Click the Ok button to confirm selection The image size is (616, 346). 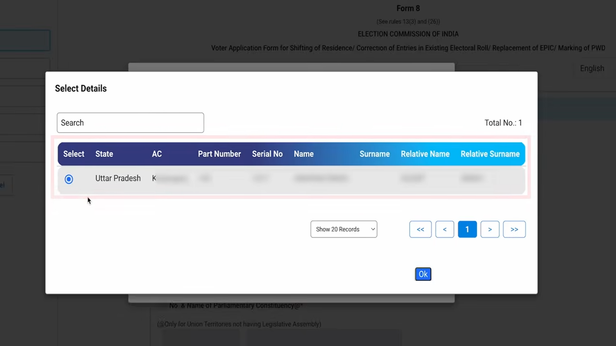click(423, 274)
